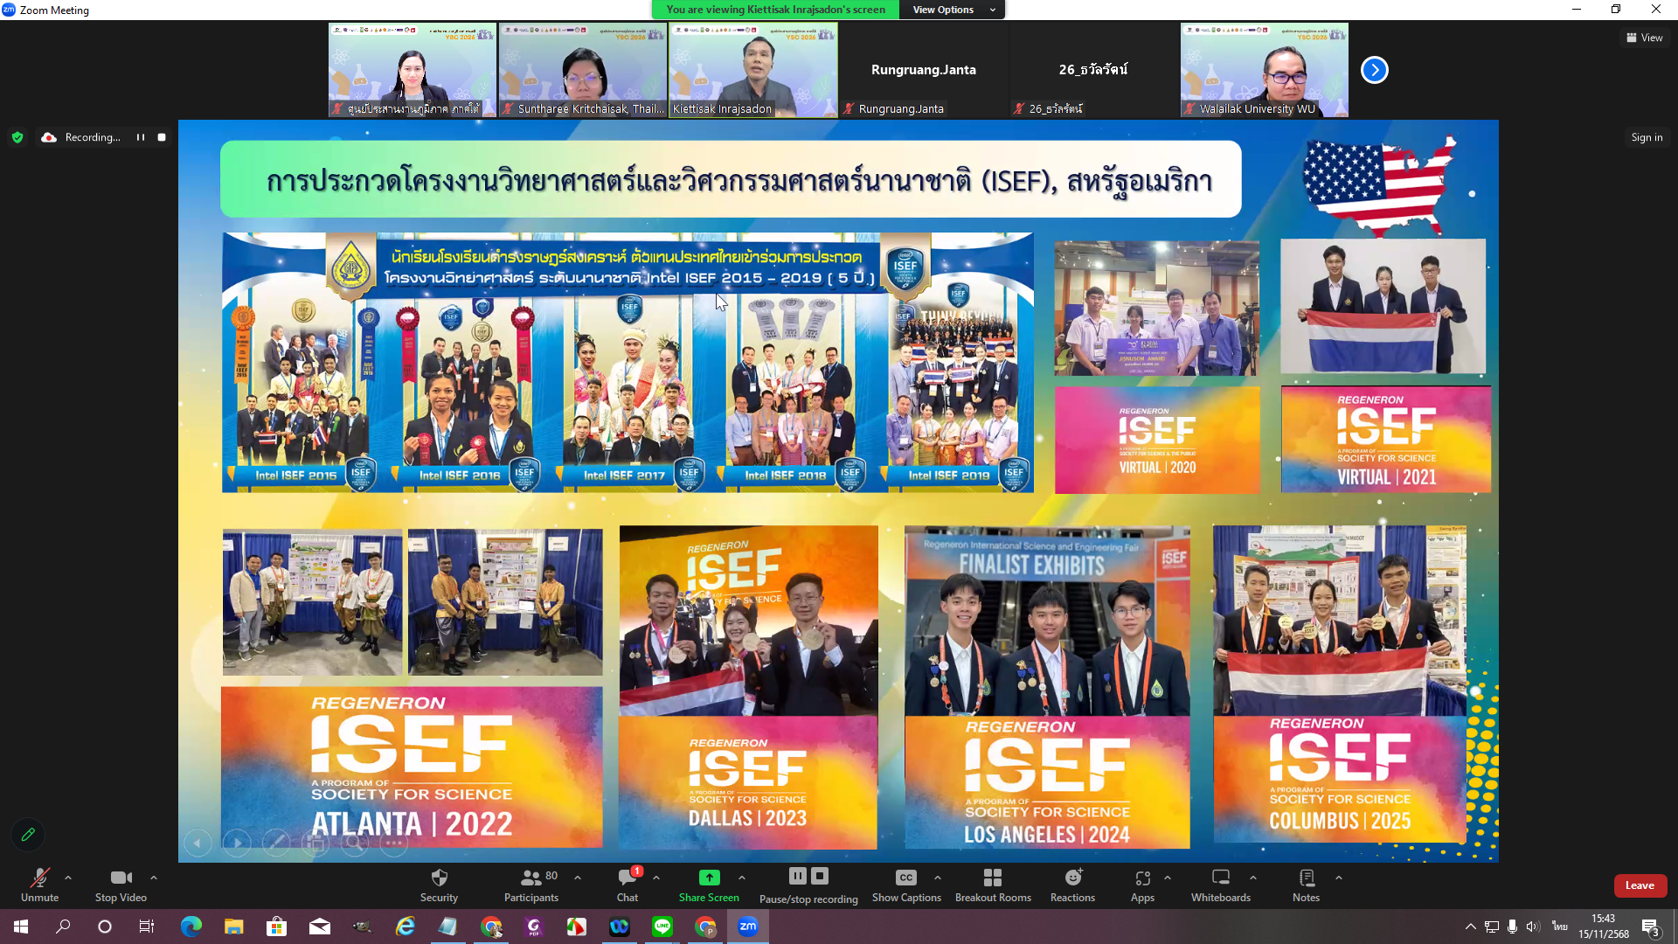The width and height of the screenshot is (1678, 944).
Task: Open the Security shield icon
Action: click(439, 878)
